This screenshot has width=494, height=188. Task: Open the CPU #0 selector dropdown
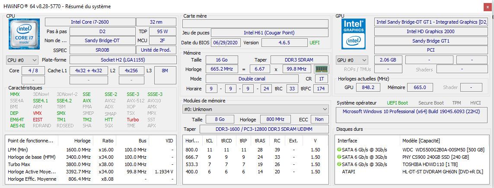click(22, 60)
